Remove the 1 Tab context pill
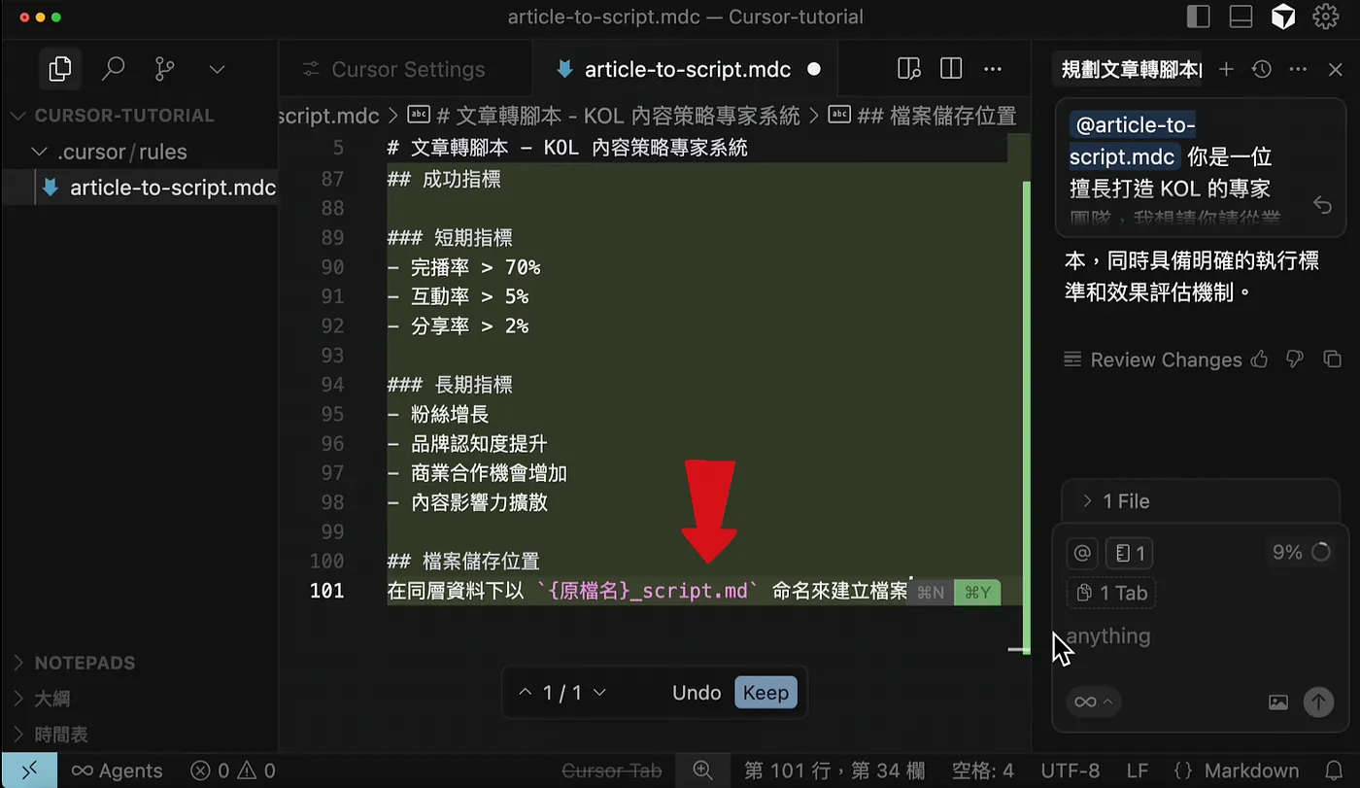The height and width of the screenshot is (788, 1360). click(x=1112, y=593)
